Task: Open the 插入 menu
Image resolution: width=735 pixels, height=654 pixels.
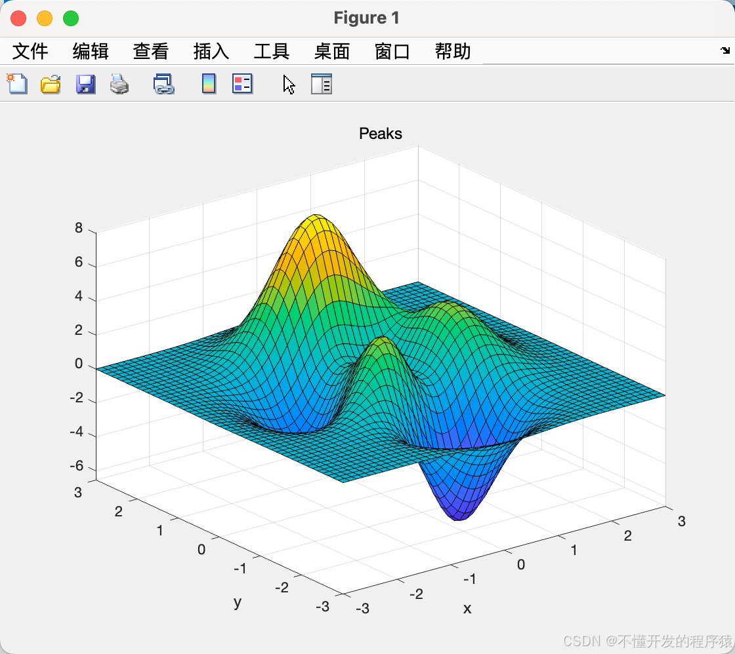Action: pos(211,52)
